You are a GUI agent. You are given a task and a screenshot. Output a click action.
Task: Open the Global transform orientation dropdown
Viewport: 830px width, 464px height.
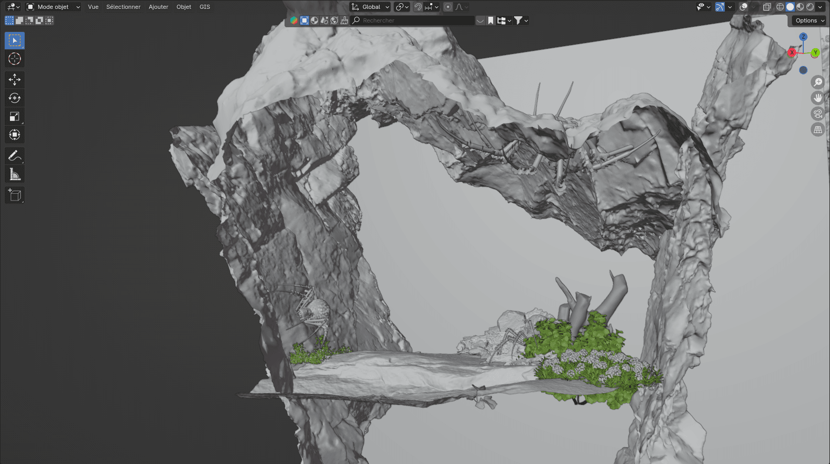click(x=370, y=7)
